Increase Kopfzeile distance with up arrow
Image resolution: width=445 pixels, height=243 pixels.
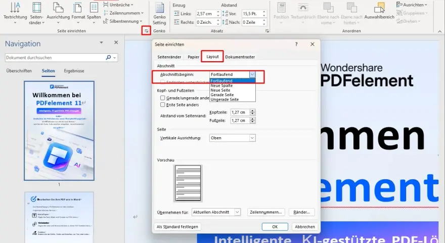coord(252,110)
